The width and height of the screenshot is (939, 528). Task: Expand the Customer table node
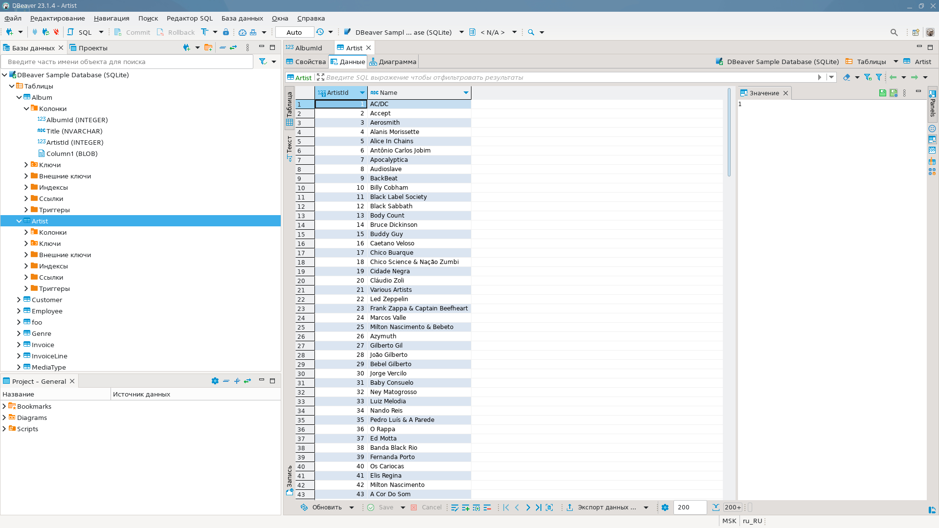click(x=19, y=300)
